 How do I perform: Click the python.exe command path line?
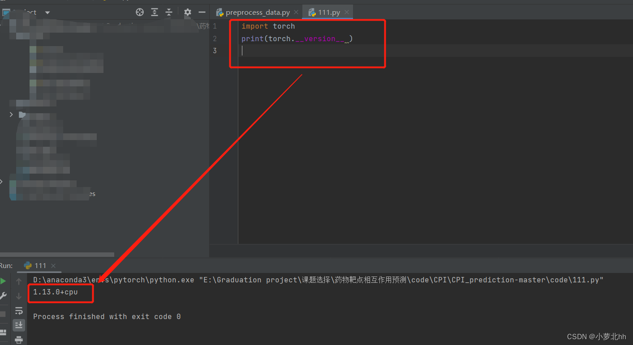tap(319, 280)
